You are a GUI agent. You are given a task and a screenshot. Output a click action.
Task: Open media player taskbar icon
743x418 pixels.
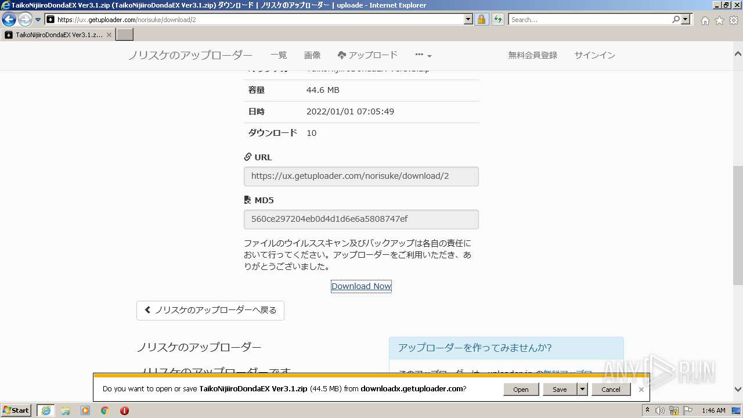tap(85, 410)
